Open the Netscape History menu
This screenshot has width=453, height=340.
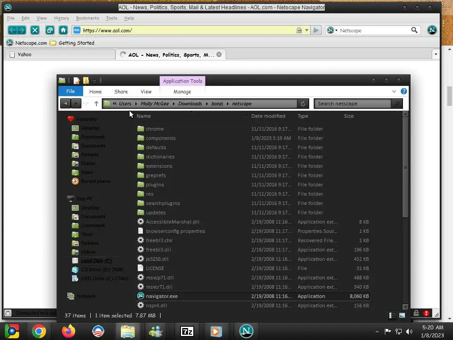click(61, 18)
